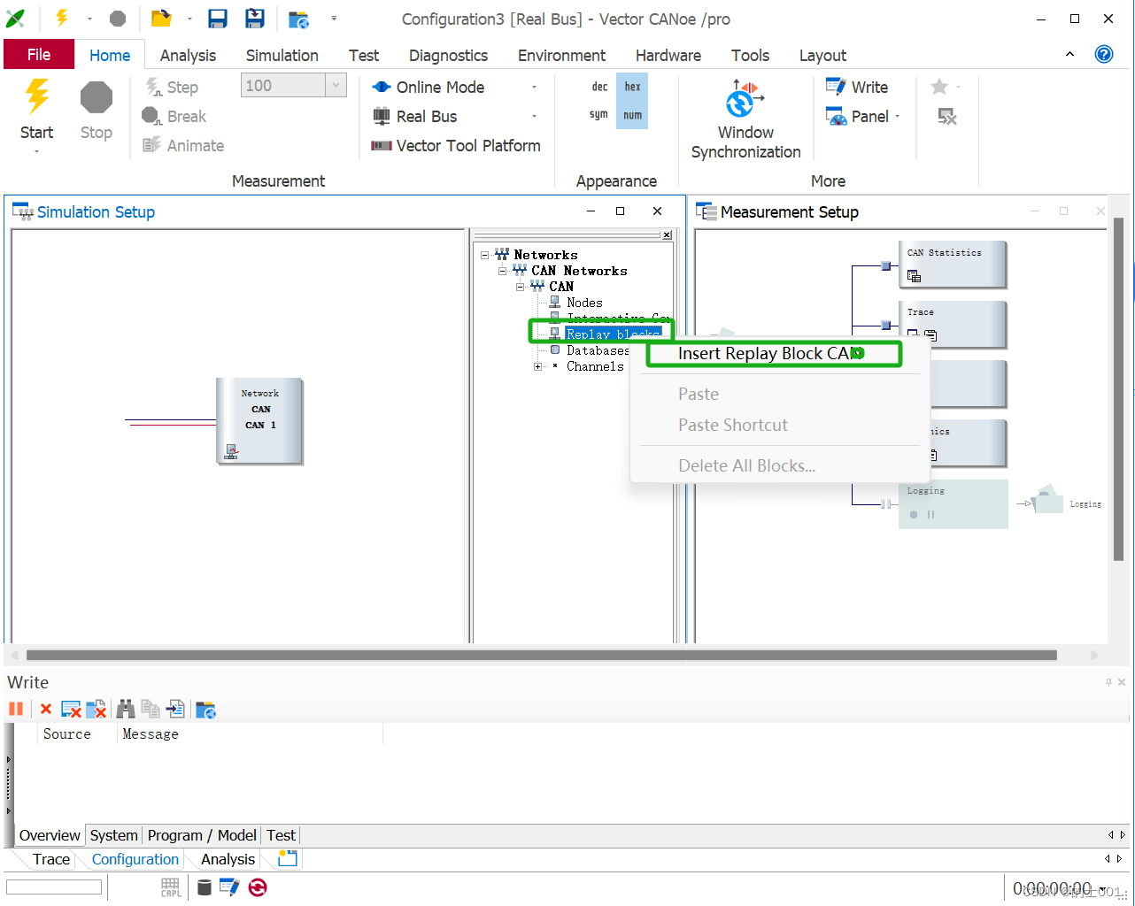This screenshot has width=1135, height=906.
Task: Click the empty status bar field
Action: pyautogui.click(x=54, y=887)
